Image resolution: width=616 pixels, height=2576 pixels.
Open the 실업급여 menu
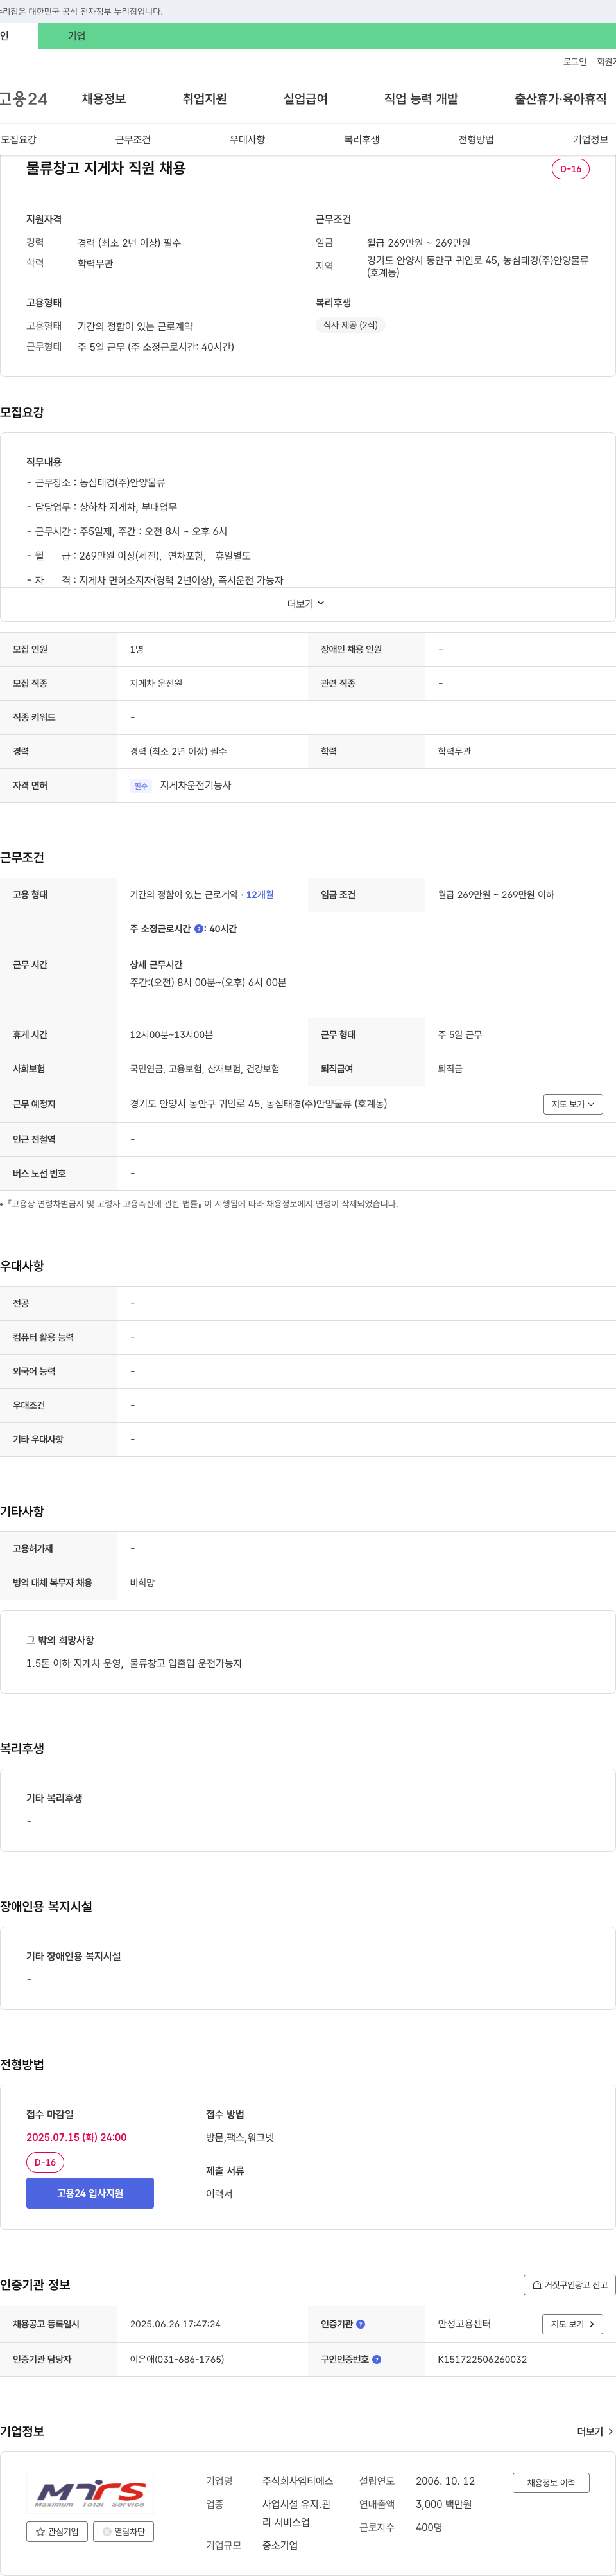[x=305, y=99]
